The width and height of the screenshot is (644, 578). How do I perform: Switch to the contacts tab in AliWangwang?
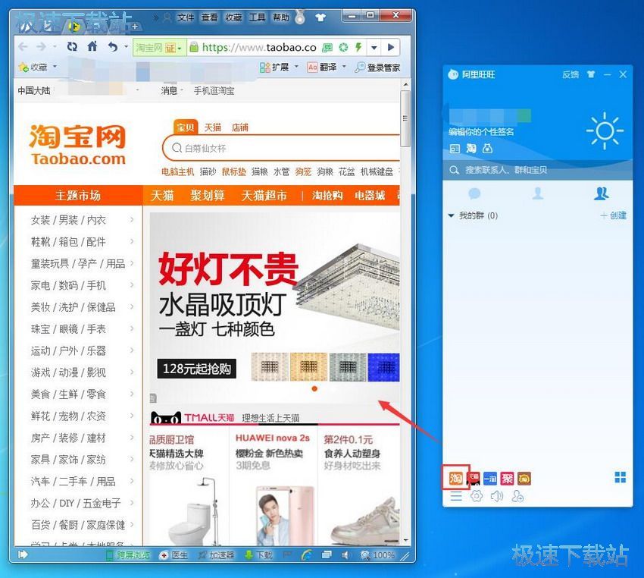click(538, 193)
